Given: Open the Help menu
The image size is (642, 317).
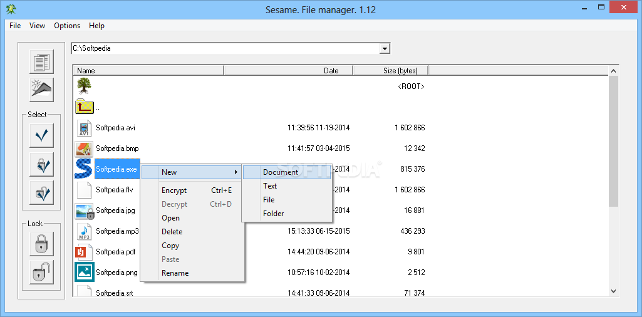Looking at the screenshot, I should click(x=96, y=26).
